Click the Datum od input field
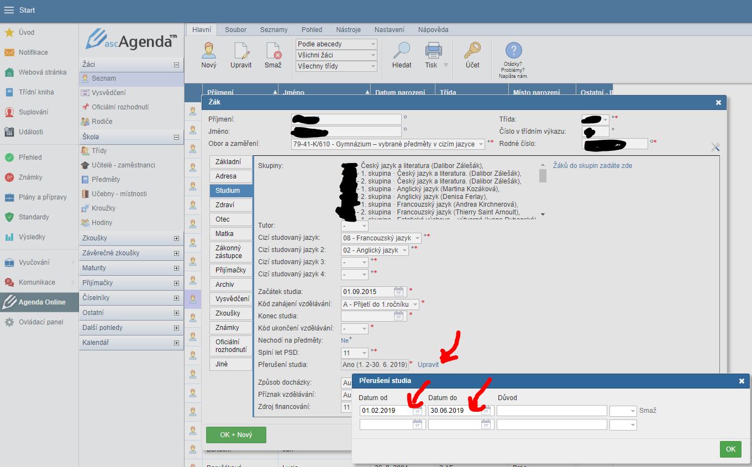Screen dimensions: 752x467 click(386, 411)
